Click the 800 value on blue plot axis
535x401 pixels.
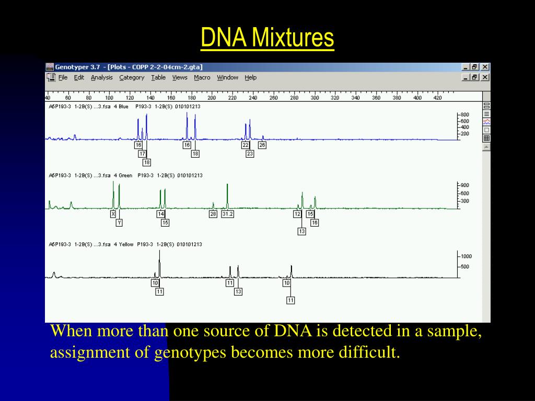pyautogui.click(x=464, y=114)
